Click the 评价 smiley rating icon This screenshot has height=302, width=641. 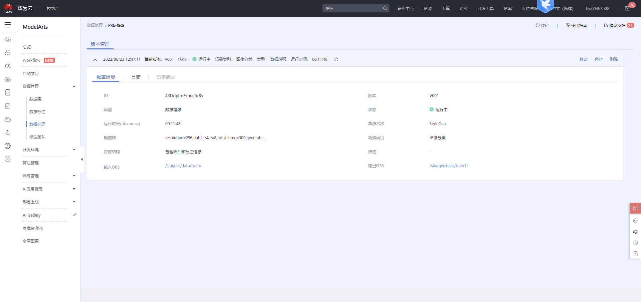538,25
